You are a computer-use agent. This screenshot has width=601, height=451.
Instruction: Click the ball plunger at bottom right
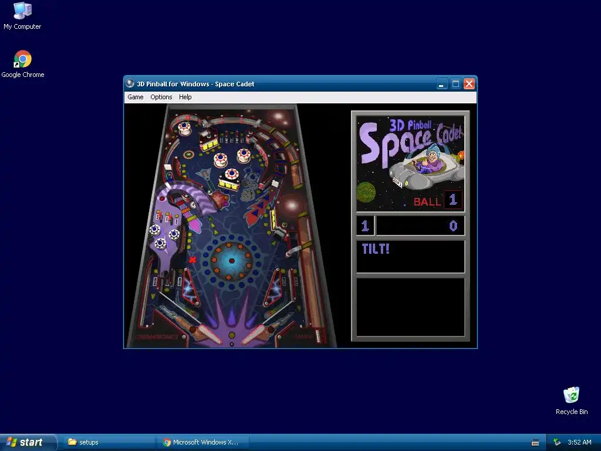point(318,335)
